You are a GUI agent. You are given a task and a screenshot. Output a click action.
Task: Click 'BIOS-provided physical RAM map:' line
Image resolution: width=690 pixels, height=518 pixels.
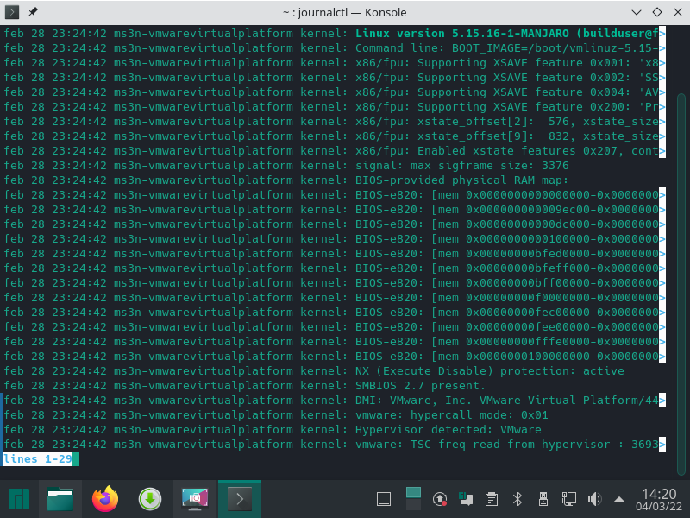pos(286,180)
